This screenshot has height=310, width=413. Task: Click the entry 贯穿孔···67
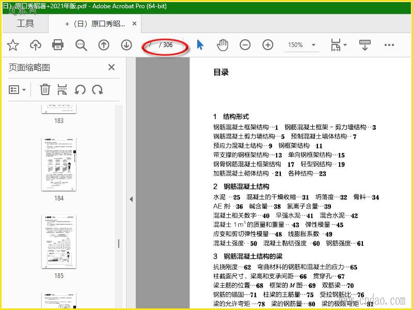pos(329,276)
